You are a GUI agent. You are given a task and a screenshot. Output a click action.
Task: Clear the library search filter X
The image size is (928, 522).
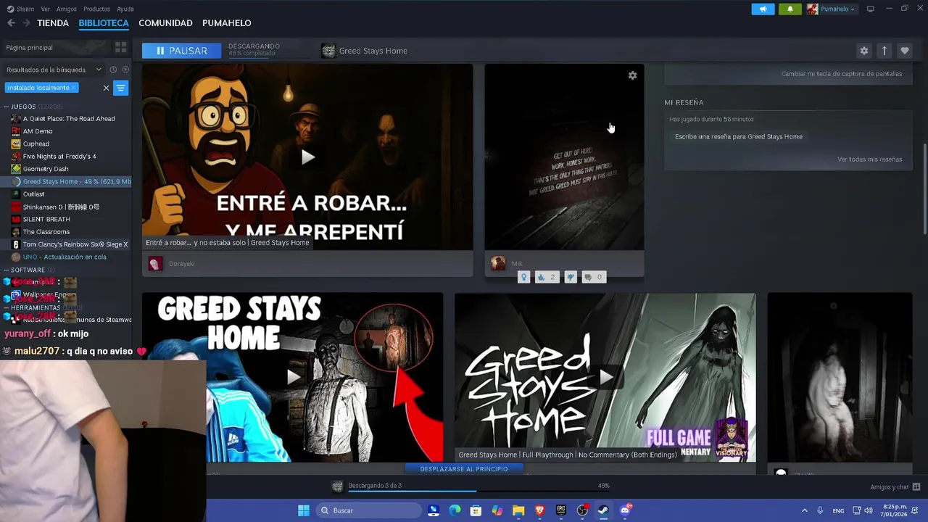tap(106, 88)
